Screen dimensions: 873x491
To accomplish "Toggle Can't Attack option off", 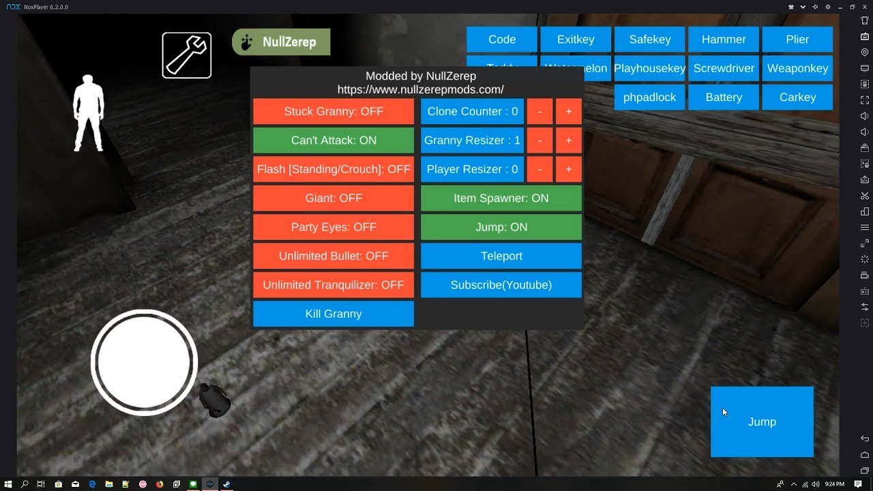I will click(334, 140).
